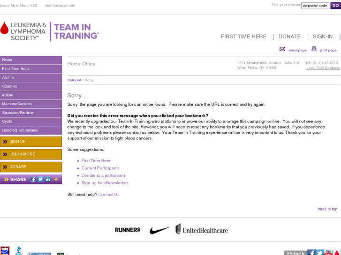Share on Facebook from the Share bar
The height and width of the screenshot is (255, 341).
(x=33, y=179)
